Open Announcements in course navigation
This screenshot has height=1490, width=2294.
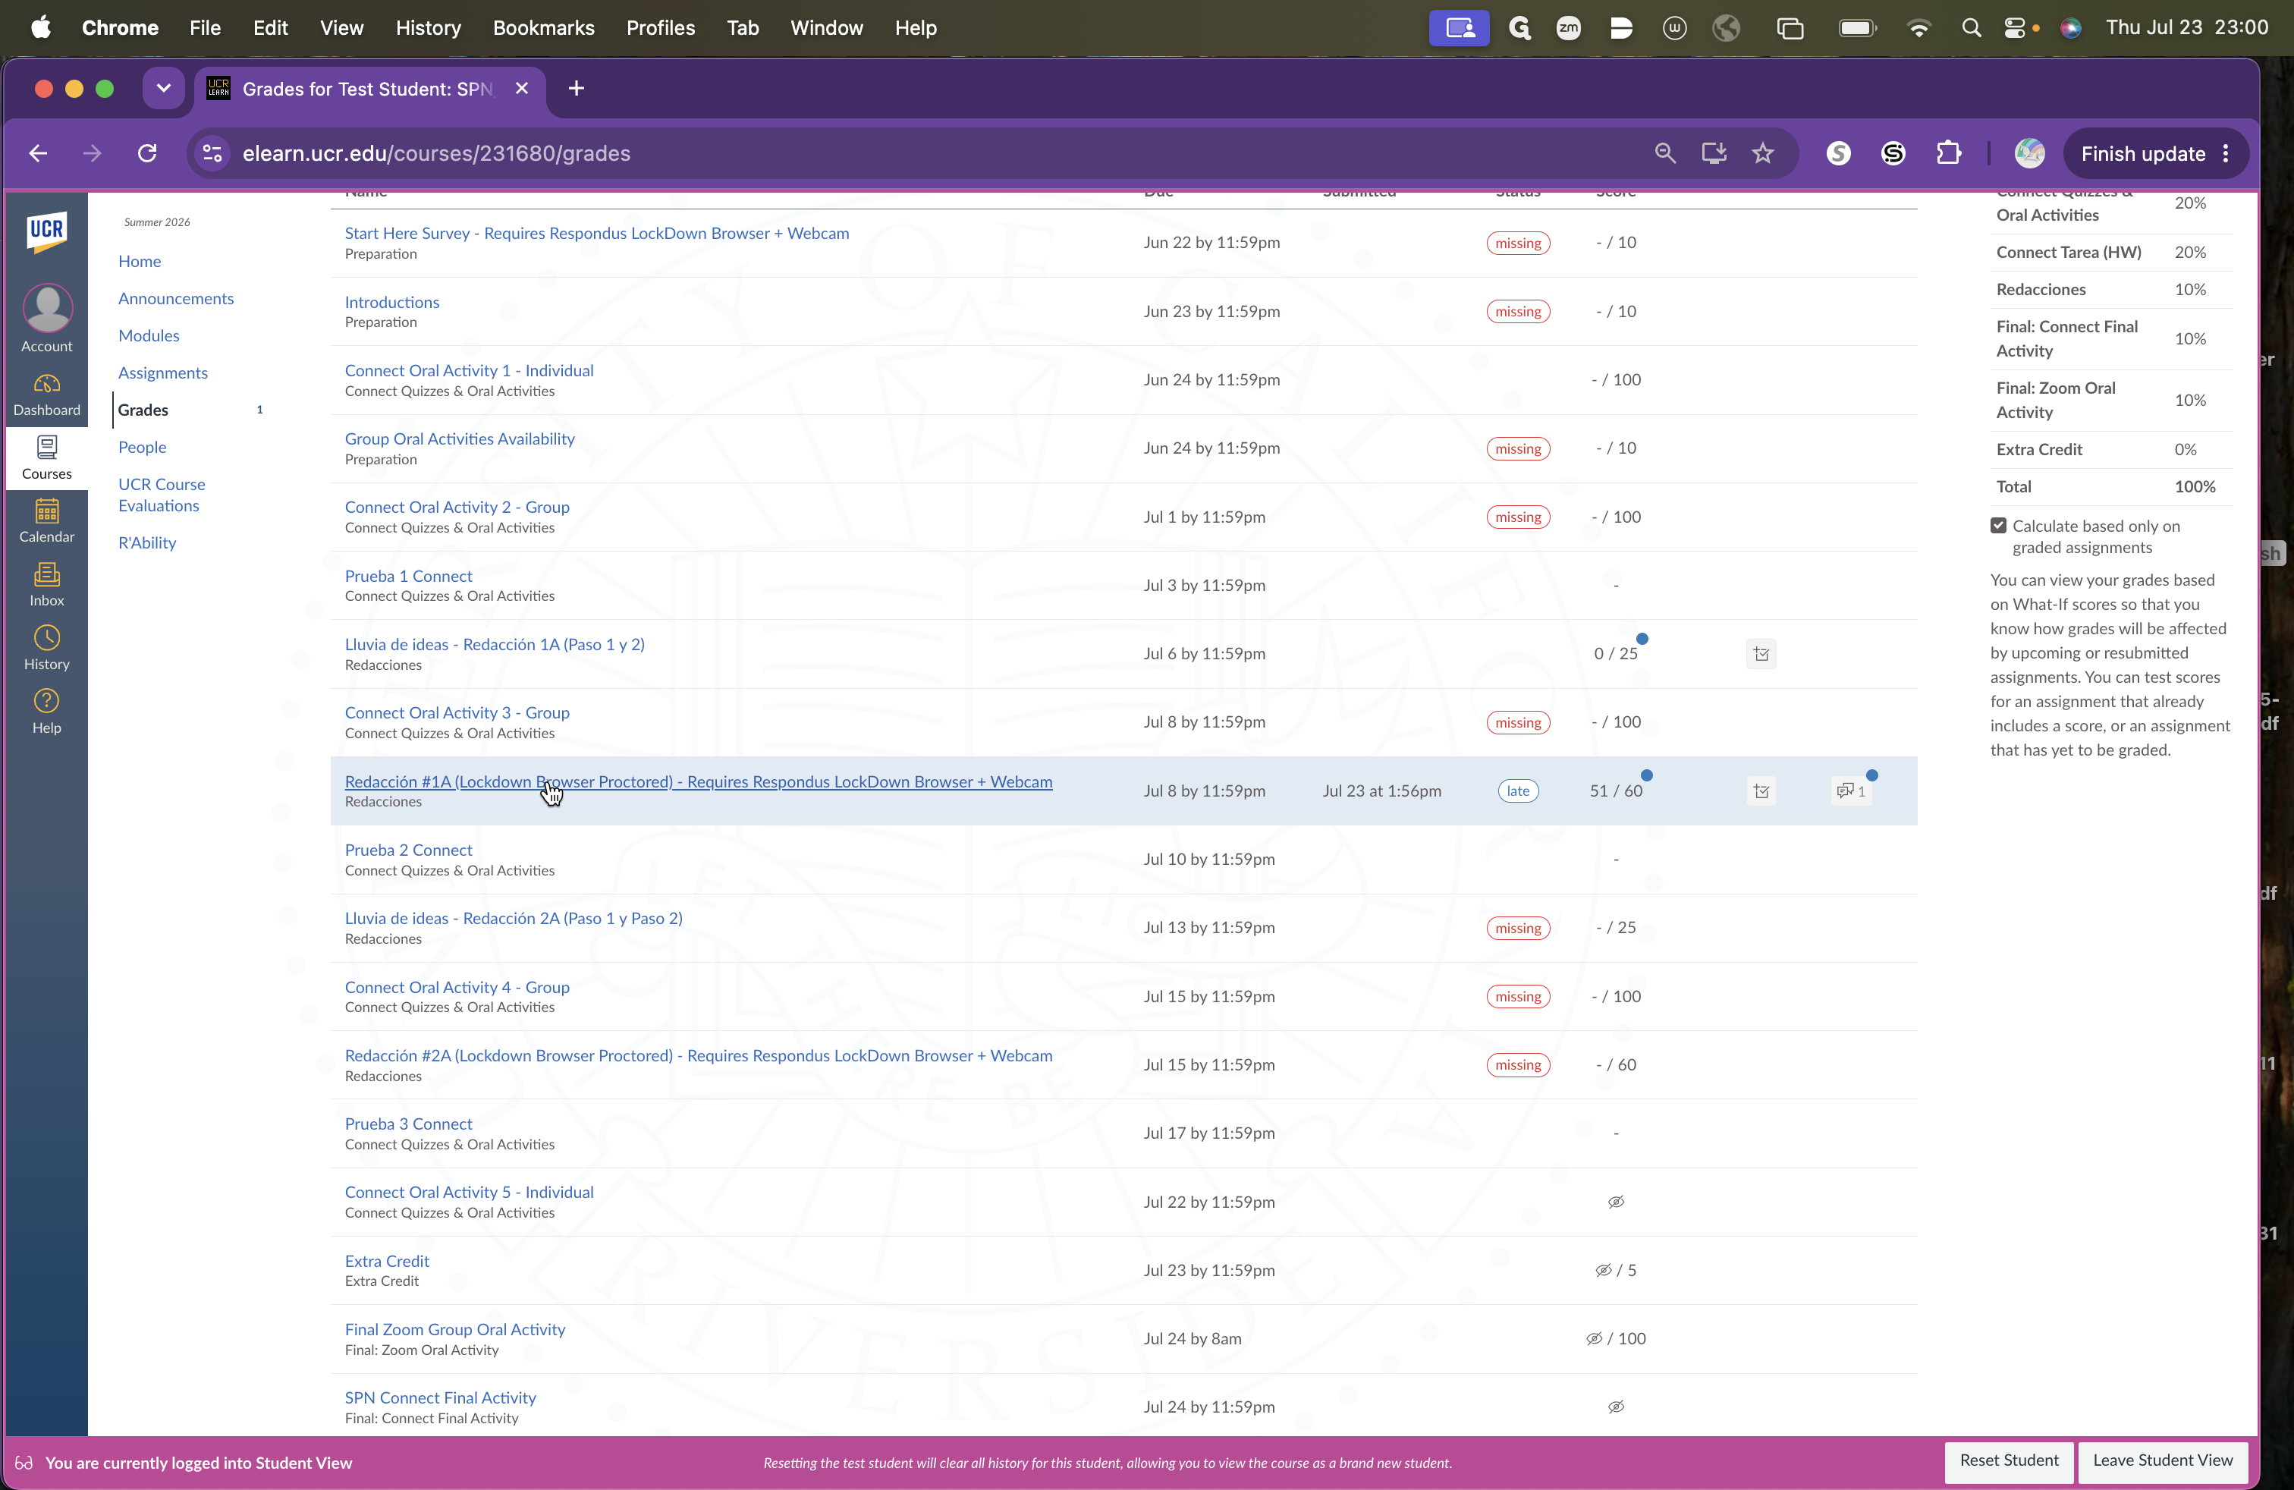tap(175, 299)
